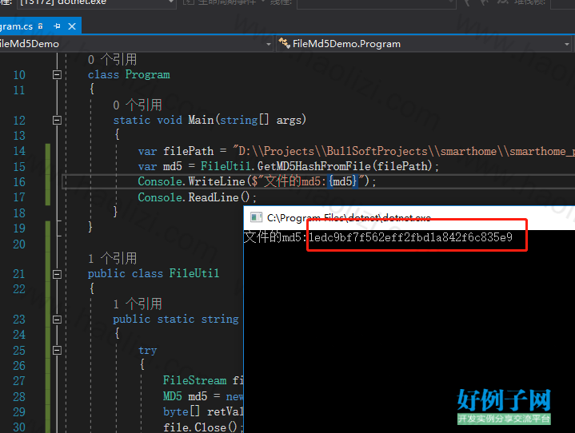Click line number 16 in the gutter
This screenshot has height=433, width=575.
19,182
